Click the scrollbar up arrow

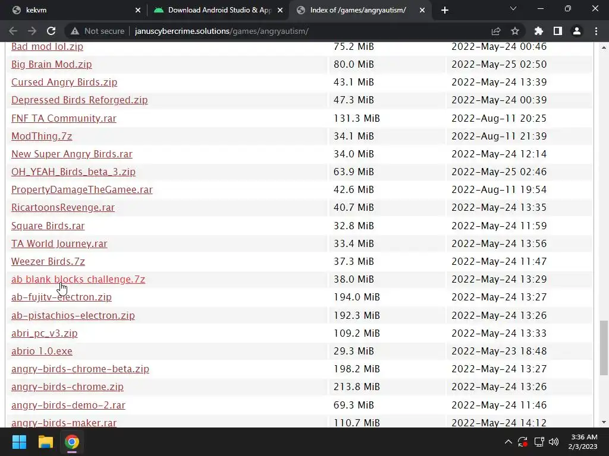coord(603,47)
